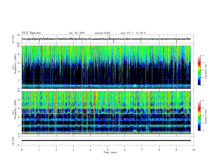Click the ch.1 spectrogram color scale bar
The image size is (218, 168).
pyautogui.click(x=199, y=70)
